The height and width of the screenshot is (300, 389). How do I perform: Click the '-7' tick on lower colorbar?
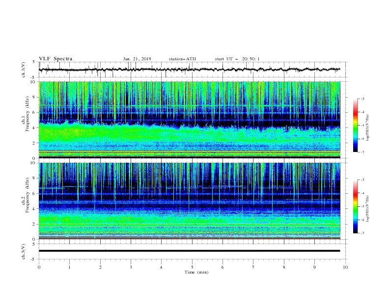pos(362,233)
